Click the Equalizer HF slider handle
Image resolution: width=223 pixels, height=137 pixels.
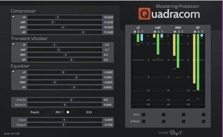click(x=74, y=87)
